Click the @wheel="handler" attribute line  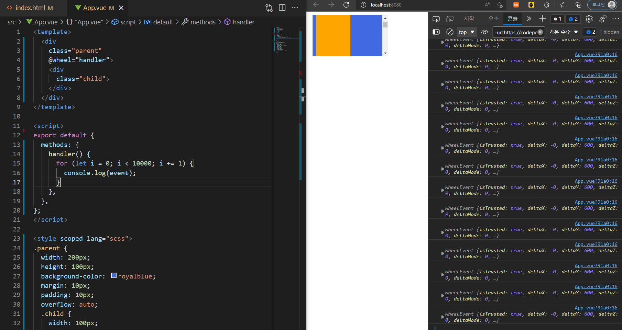pyautogui.click(x=80, y=60)
